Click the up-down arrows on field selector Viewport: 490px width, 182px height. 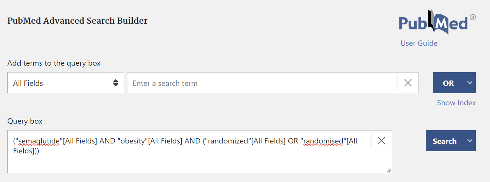(116, 83)
